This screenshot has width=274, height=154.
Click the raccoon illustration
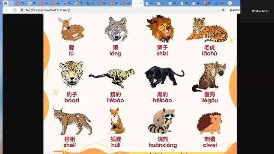coord(162,121)
